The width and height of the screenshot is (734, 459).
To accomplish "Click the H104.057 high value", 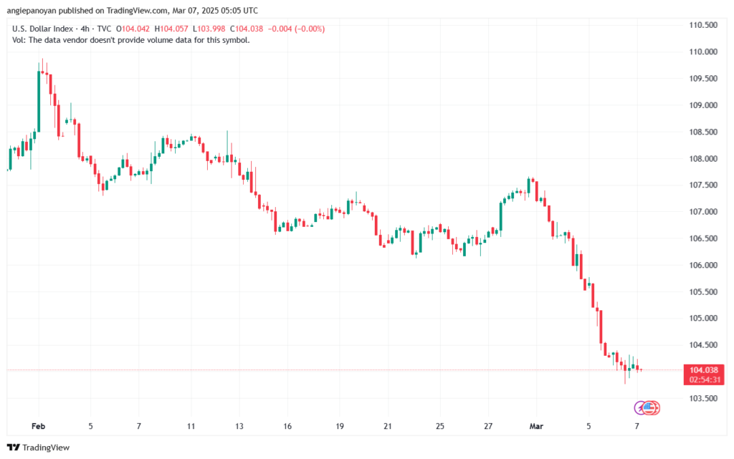I will (x=171, y=29).
